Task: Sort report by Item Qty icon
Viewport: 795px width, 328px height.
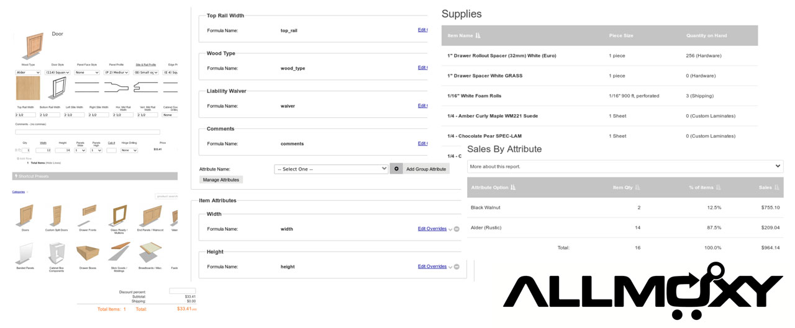Action: [637, 187]
